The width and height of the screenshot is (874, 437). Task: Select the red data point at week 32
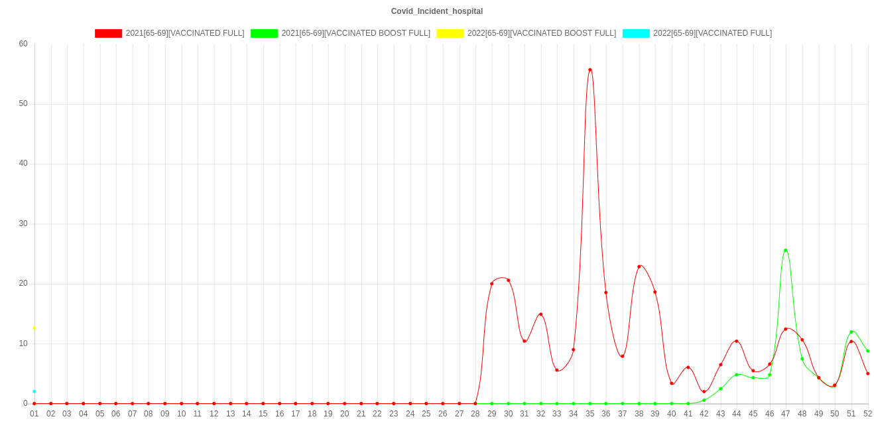(x=541, y=314)
